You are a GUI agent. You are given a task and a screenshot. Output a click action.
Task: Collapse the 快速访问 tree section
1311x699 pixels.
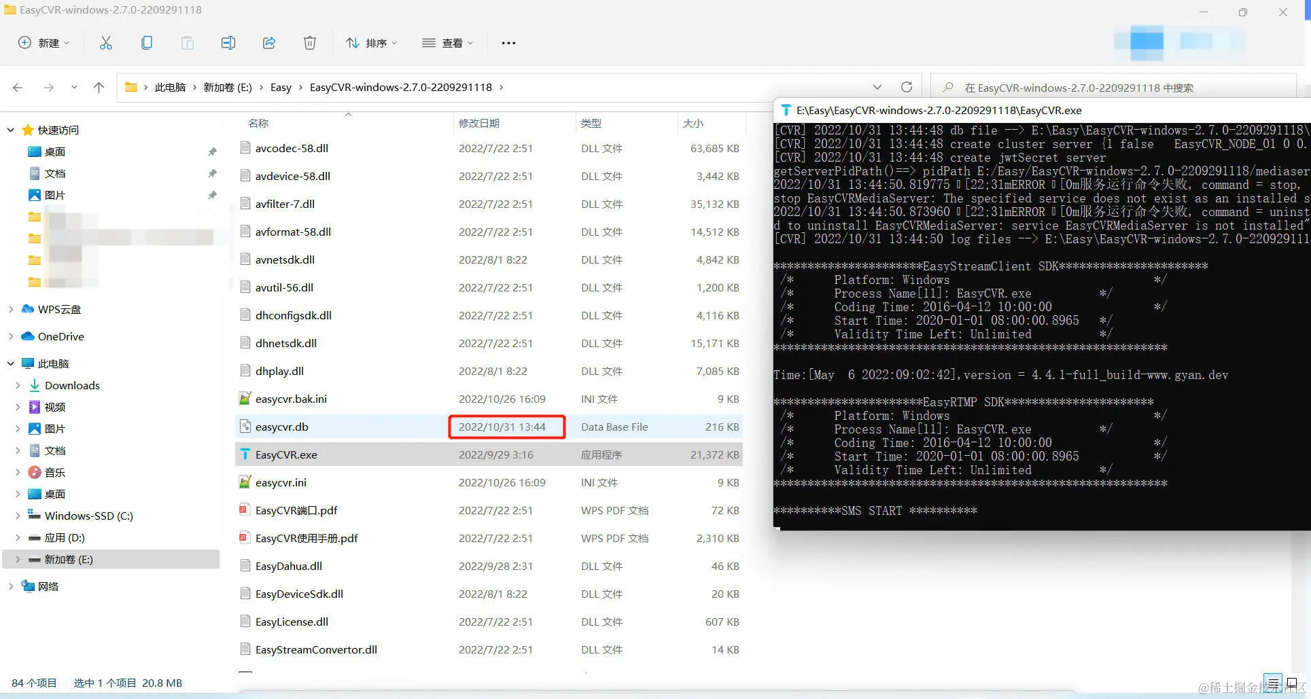[10, 130]
